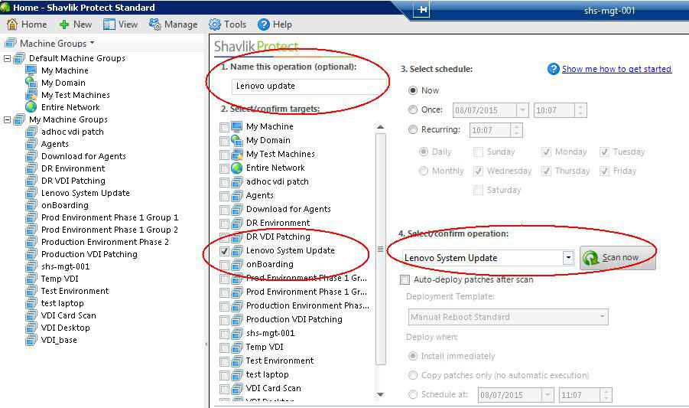The width and height of the screenshot is (689, 408).
Task: Click the Manage users icon
Action: pyautogui.click(x=155, y=24)
